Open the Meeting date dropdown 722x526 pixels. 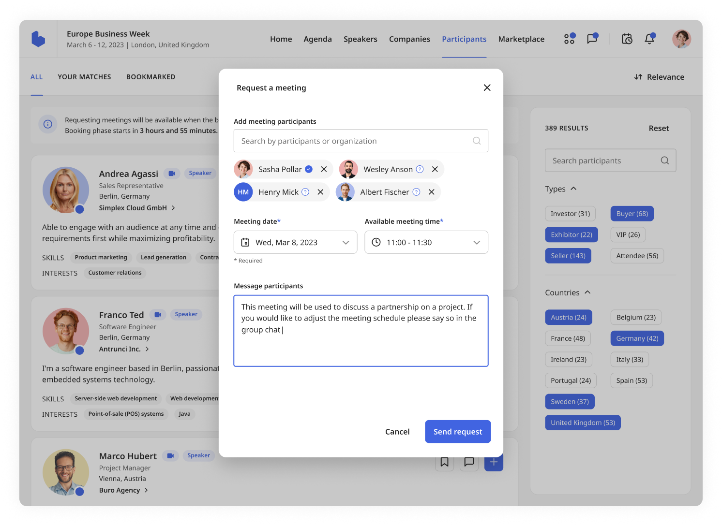295,242
